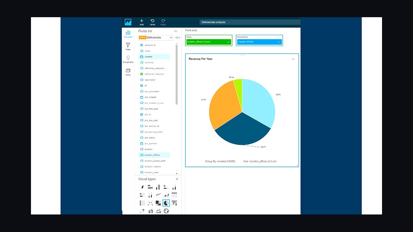Open the Revenue Per Year visual menu chevron
This screenshot has height=232, width=413.
tap(293, 59)
